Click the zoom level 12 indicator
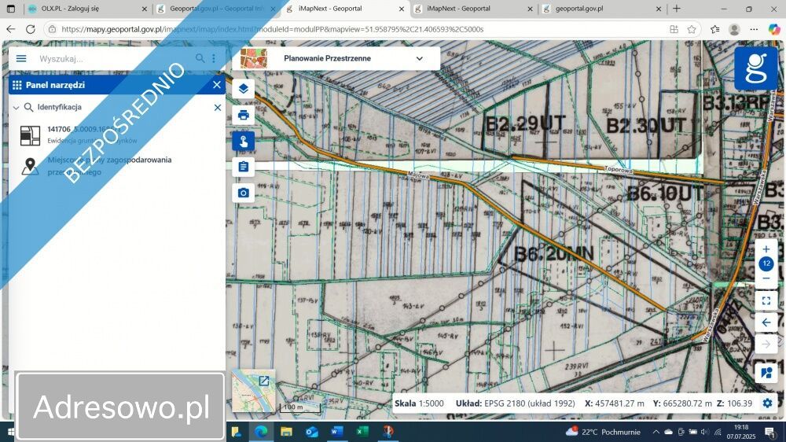This screenshot has height=442, width=786. tap(766, 263)
